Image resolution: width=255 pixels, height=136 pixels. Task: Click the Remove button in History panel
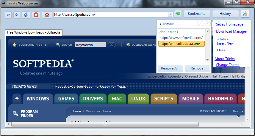click(197, 68)
